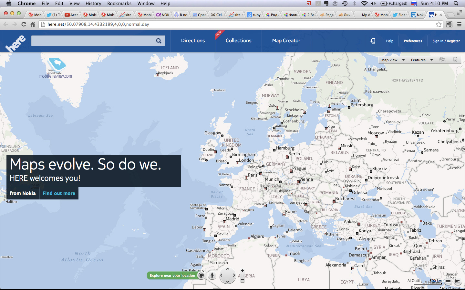Screen dimensions: 465x290
Task: Switch to the Eldar Twitter tab
Action: click(x=400, y=15)
